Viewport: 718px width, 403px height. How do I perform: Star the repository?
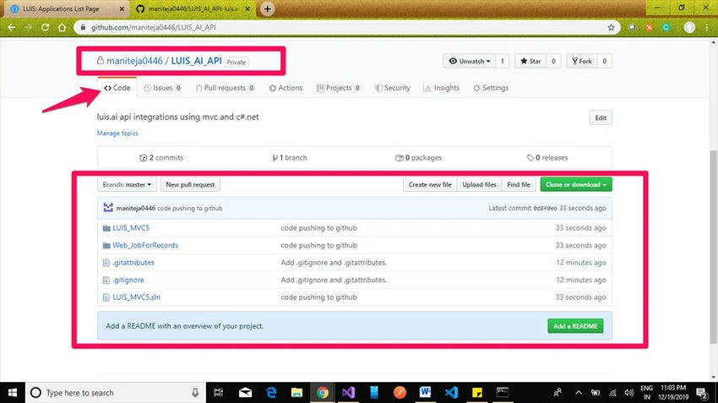530,61
